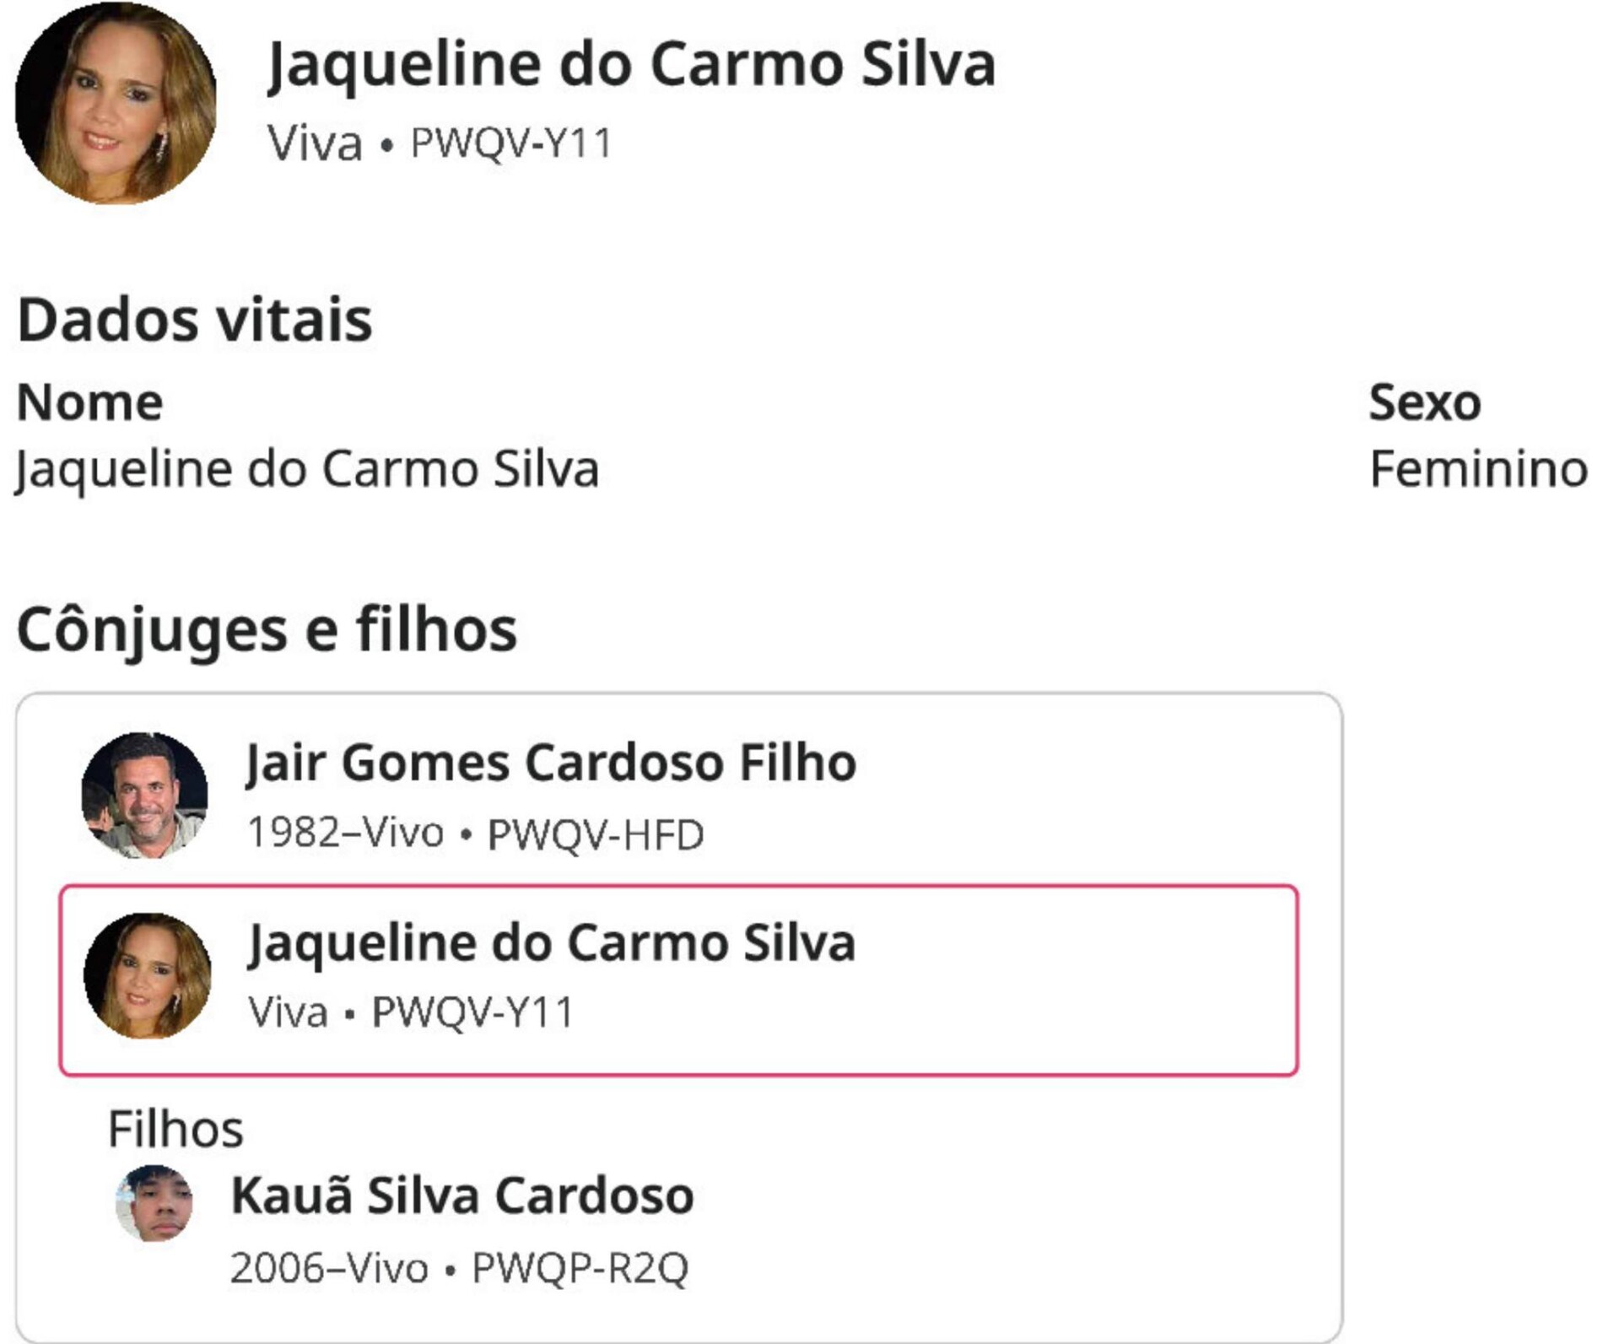Select the Feminino sex value
The image size is (1603, 1344).
coord(1478,469)
